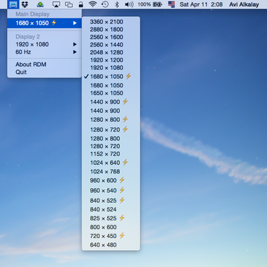Click the checked 1680 × 1050 HiDPI submenu entry
This screenshot has height=267, width=267.
111,76
